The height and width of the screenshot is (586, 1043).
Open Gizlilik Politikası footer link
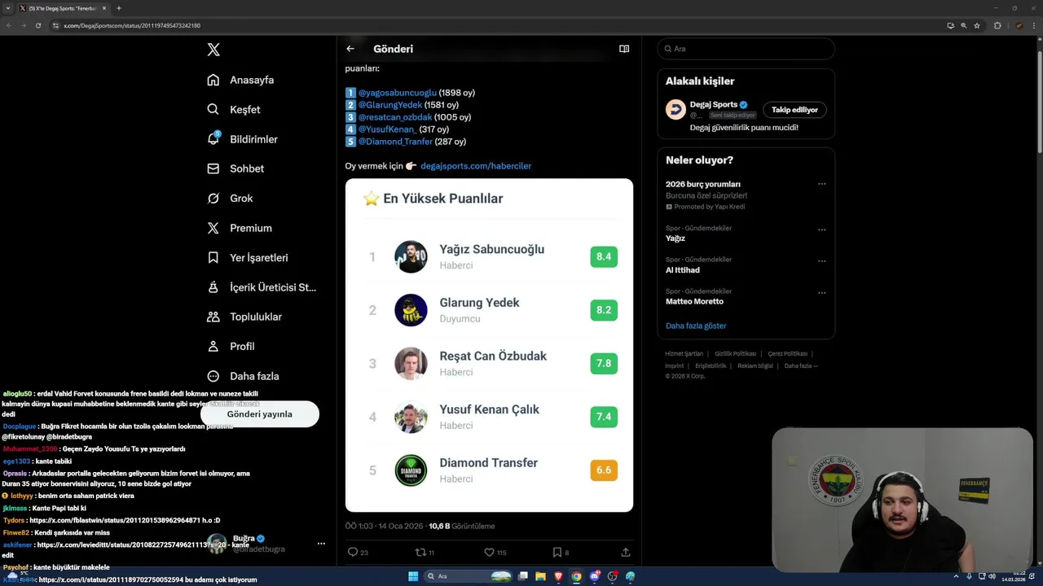coord(735,354)
